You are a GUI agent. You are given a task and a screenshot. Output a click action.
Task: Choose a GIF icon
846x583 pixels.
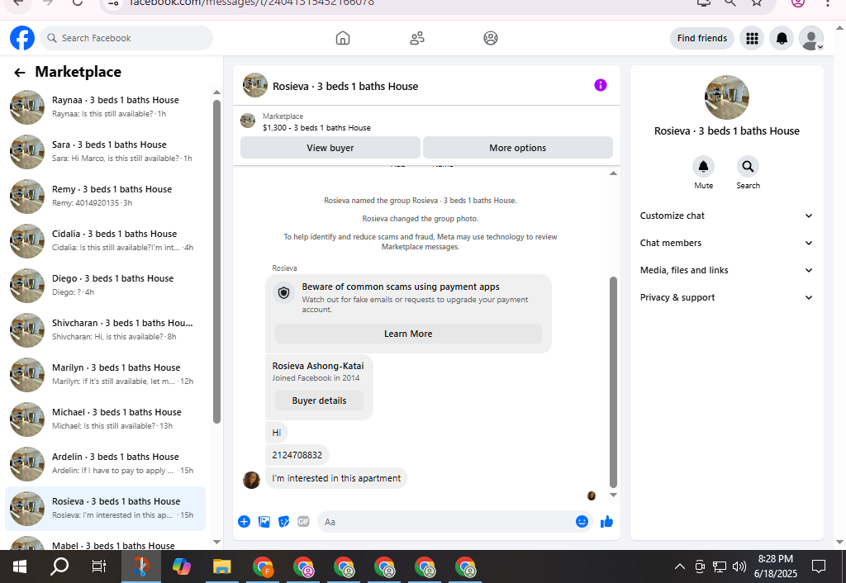point(304,522)
